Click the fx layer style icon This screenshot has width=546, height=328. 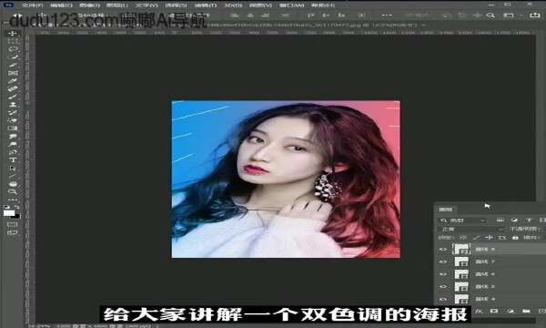pos(480,311)
